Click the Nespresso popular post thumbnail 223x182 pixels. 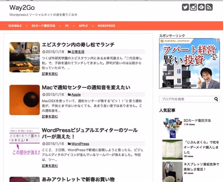(172, 172)
